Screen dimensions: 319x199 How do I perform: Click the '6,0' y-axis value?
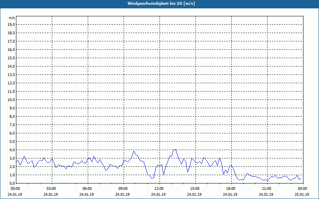tap(12, 133)
